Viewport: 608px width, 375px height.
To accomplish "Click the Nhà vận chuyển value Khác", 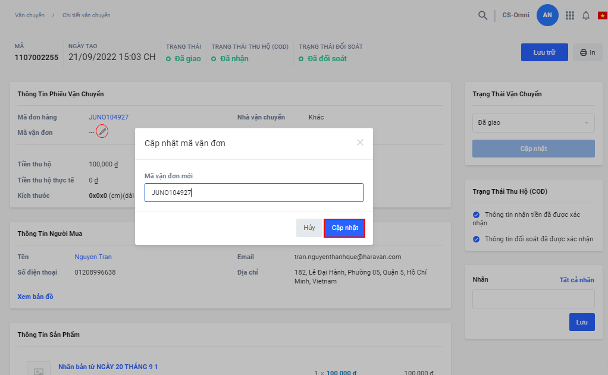I will point(316,117).
